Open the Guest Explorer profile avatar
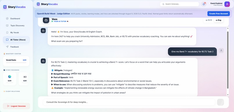 coord(227,4)
